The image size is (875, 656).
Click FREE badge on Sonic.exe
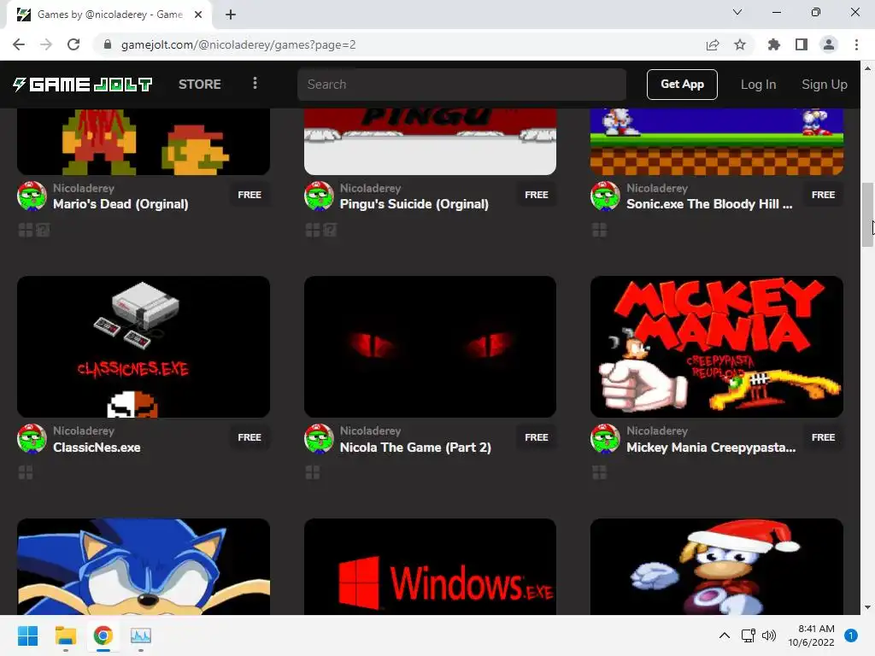[x=823, y=195]
